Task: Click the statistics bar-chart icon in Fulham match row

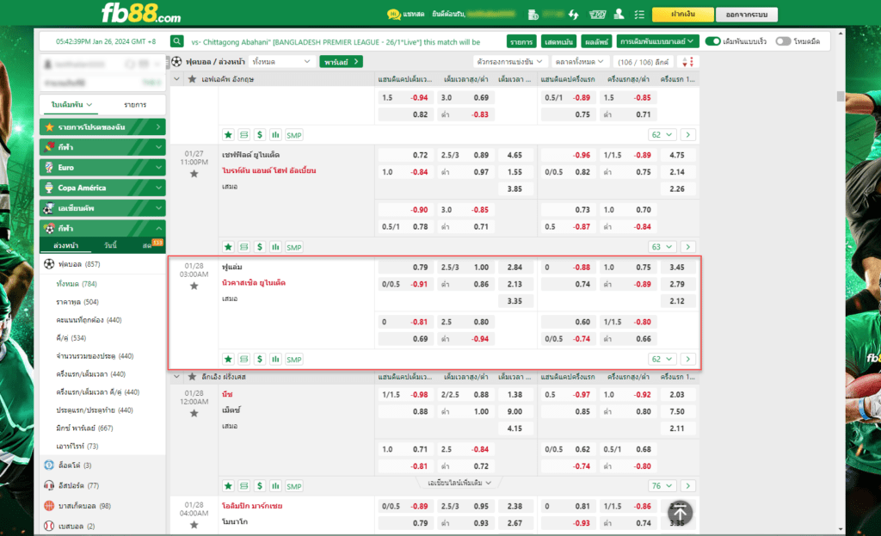Action: [275, 359]
